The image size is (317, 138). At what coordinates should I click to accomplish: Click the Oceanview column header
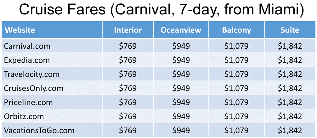pyautogui.click(x=181, y=30)
